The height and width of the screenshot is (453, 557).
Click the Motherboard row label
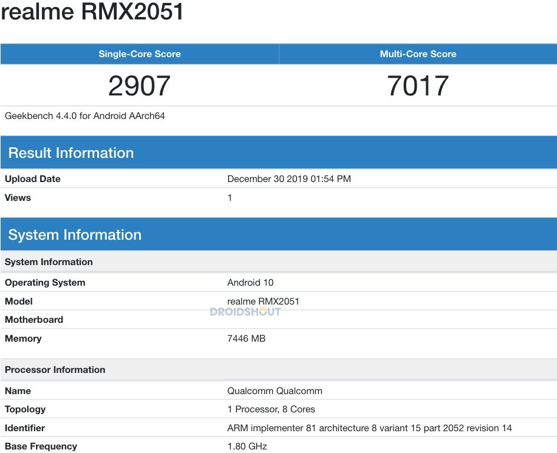click(34, 320)
